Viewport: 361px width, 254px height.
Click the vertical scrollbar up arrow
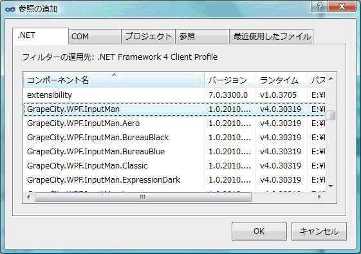pos(331,79)
